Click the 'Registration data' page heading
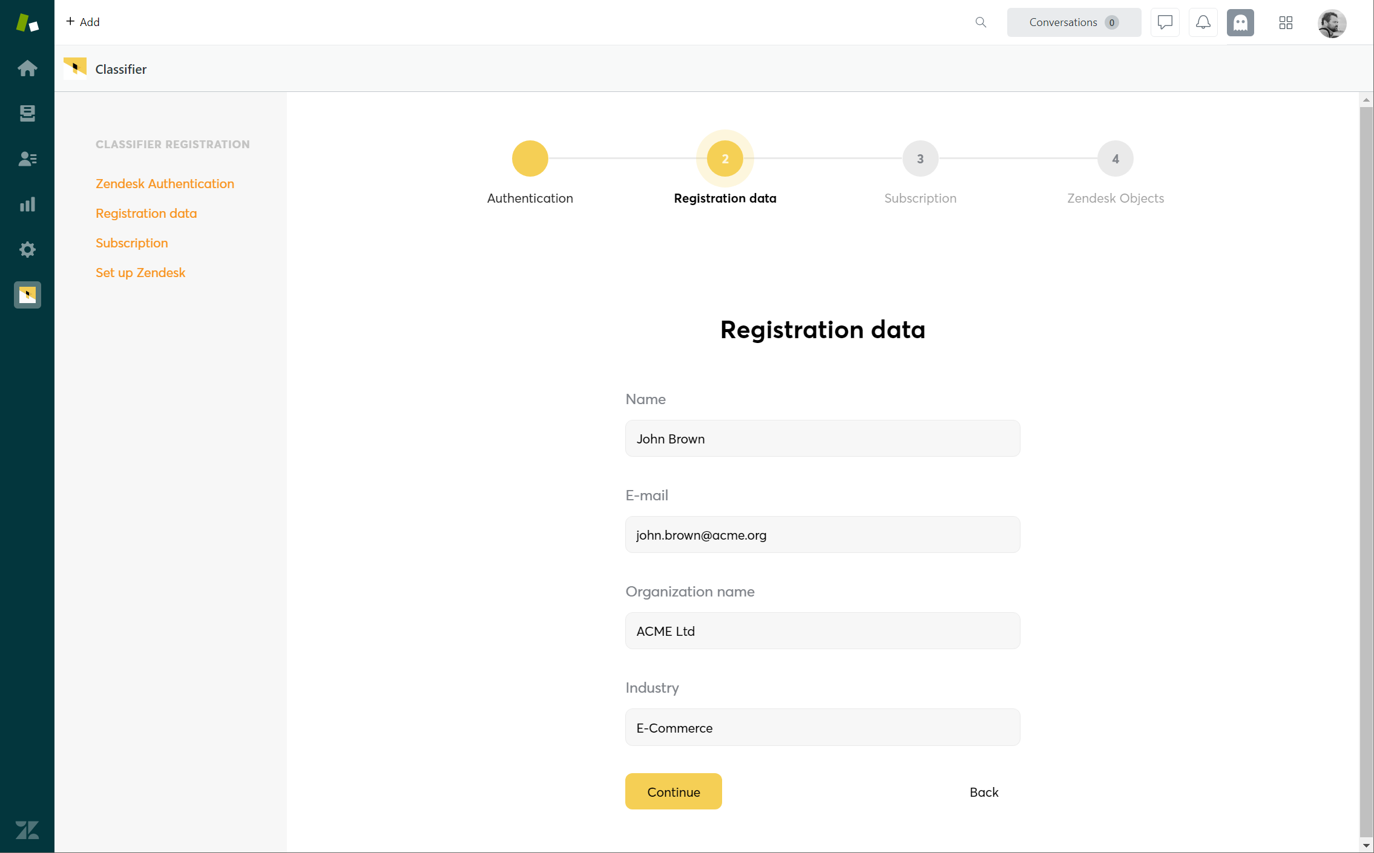The height and width of the screenshot is (853, 1374). (x=823, y=330)
